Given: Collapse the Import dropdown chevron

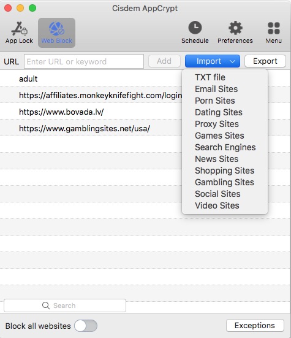Looking at the screenshot, I should tap(232, 61).
